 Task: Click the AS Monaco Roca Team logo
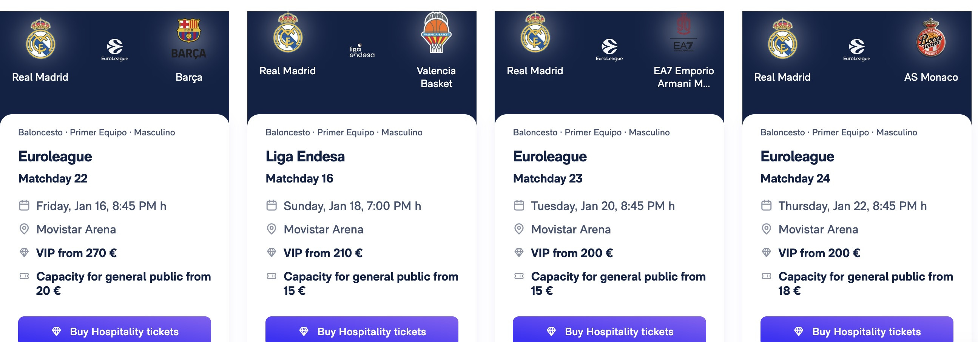pos(930,38)
